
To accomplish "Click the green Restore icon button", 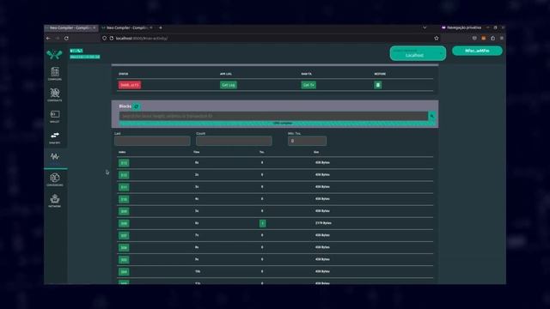I will coord(378,85).
